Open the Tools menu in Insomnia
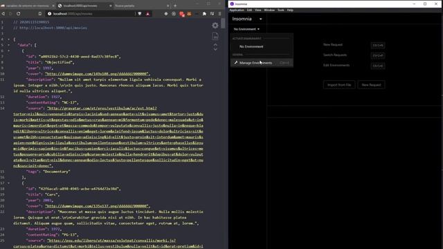Image resolution: width=443 pixels, height=249 pixels. pyautogui.click(x=280, y=10)
